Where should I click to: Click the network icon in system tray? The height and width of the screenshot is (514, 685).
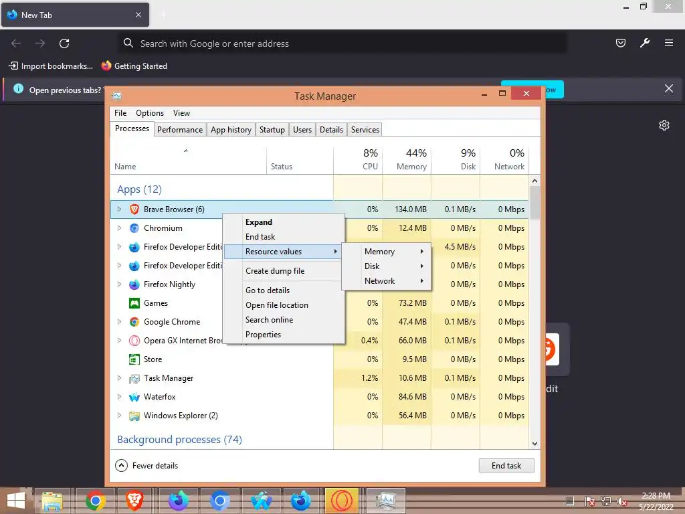[606, 501]
